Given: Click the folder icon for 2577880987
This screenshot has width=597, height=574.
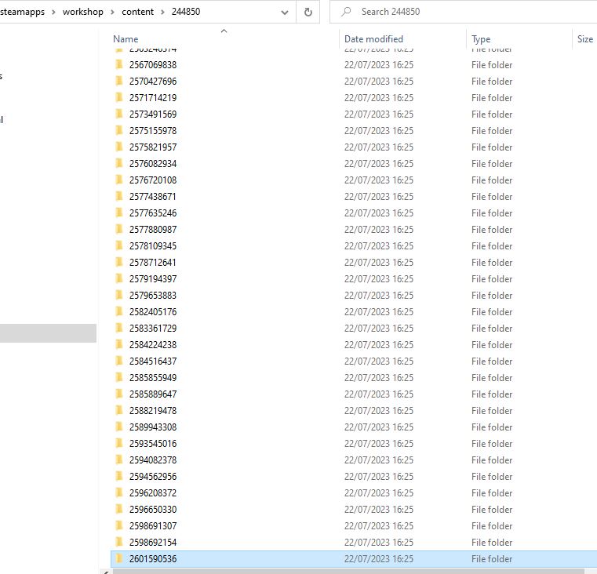Looking at the screenshot, I should pyautogui.click(x=119, y=229).
